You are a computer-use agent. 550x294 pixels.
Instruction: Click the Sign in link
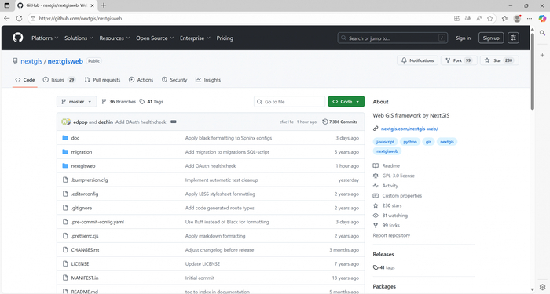[x=463, y=38]
